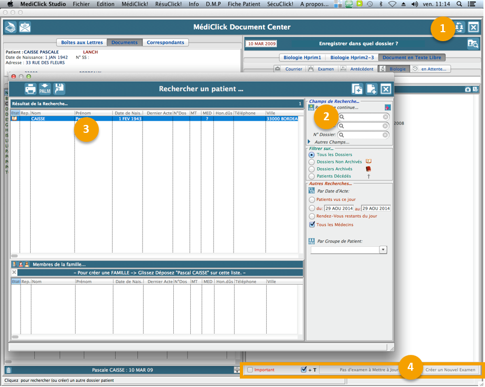Click the add new patient file icon
This screenshot has width=485, height=387.
coord(371,89)
